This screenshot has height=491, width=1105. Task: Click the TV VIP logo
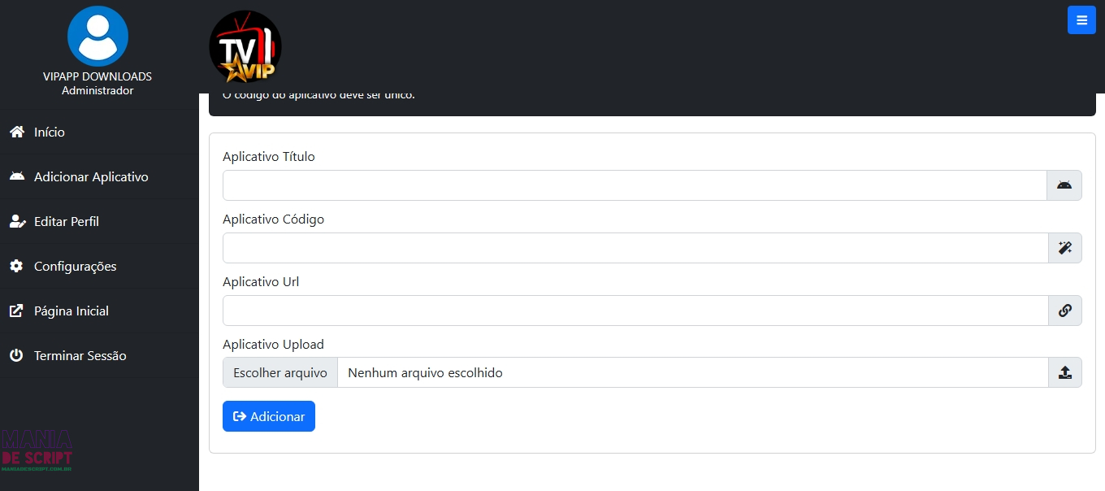[245, 46]
